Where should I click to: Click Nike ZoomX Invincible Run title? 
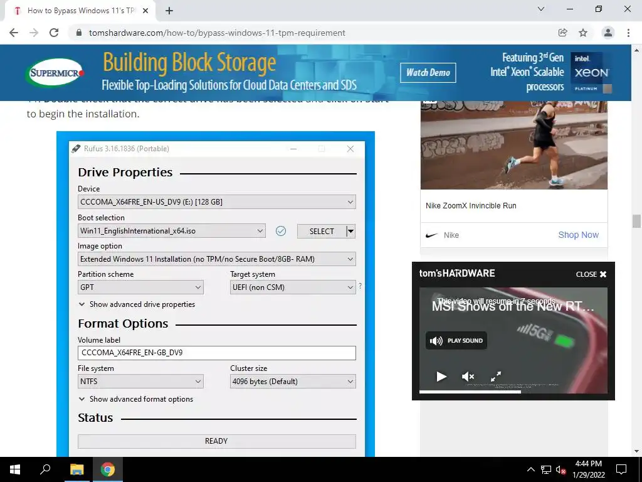(x=471, y=206)
